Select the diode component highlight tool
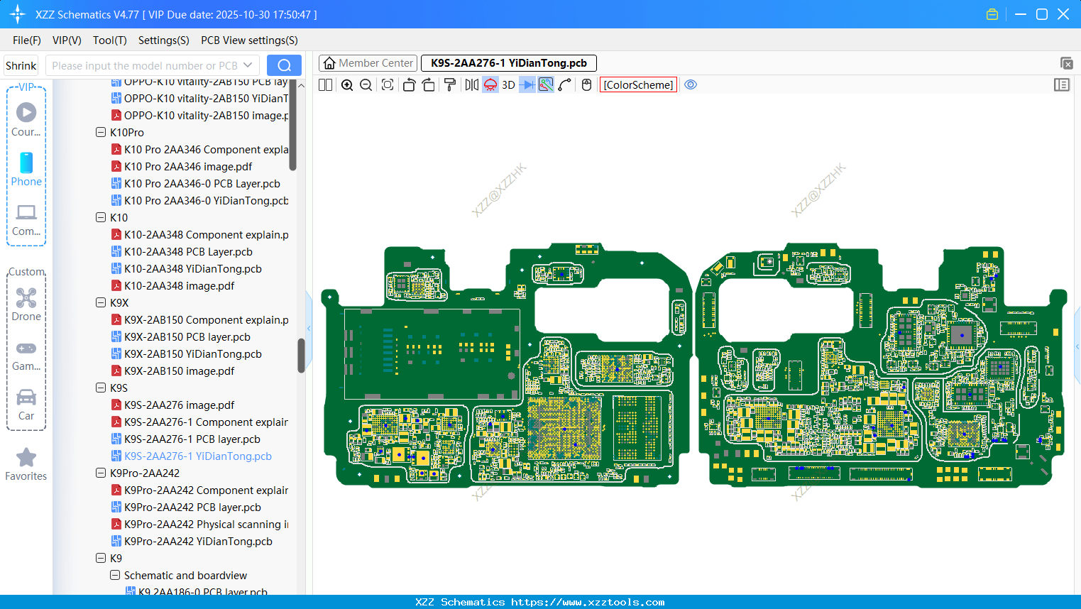Image resolution: width=1081 pixels, height=609 pixels. click(x=526, y=84)
